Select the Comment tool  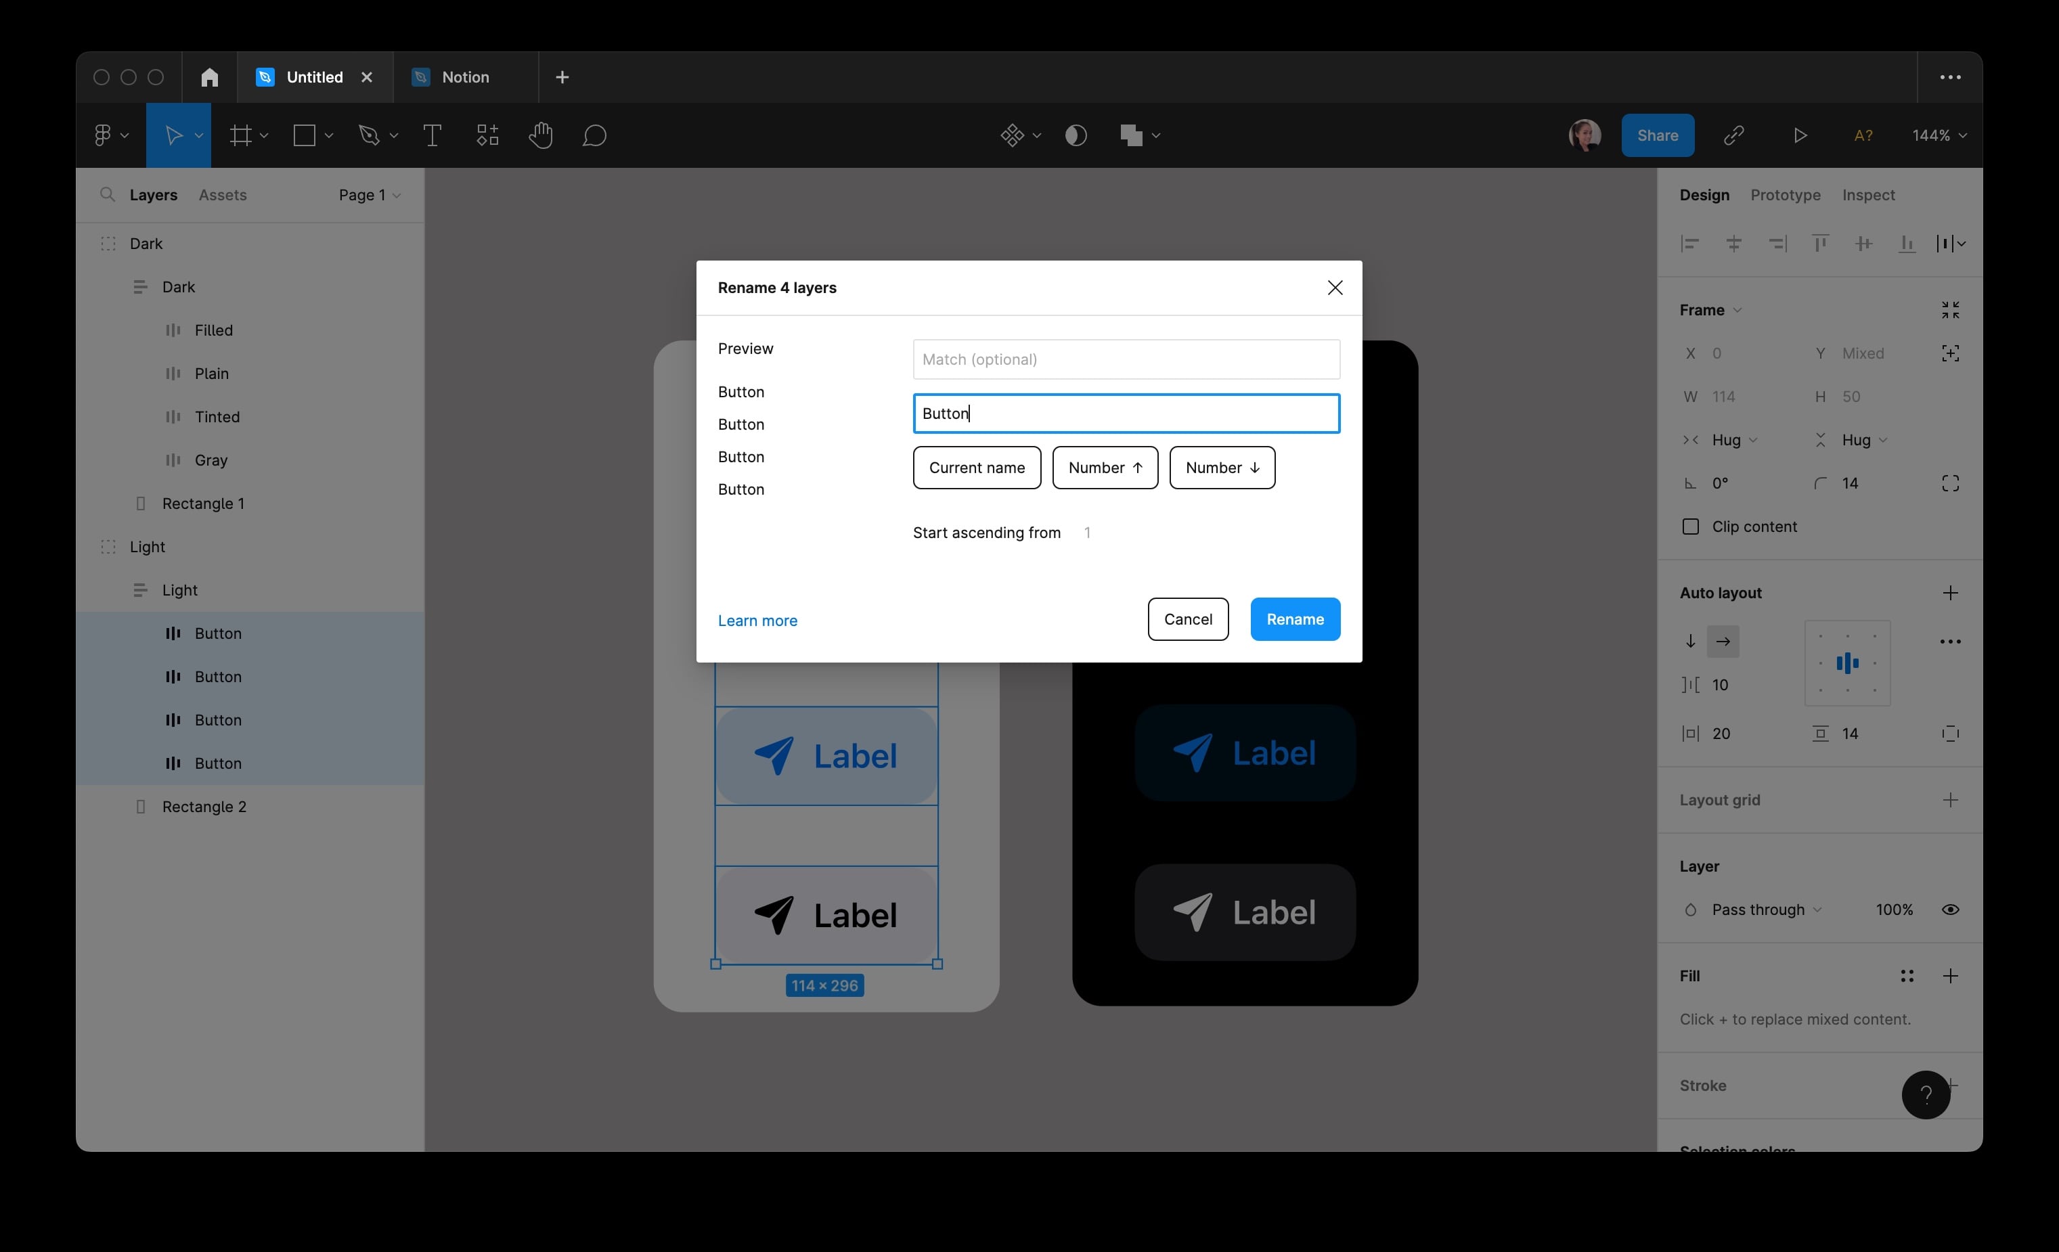[x=594, y=135]
